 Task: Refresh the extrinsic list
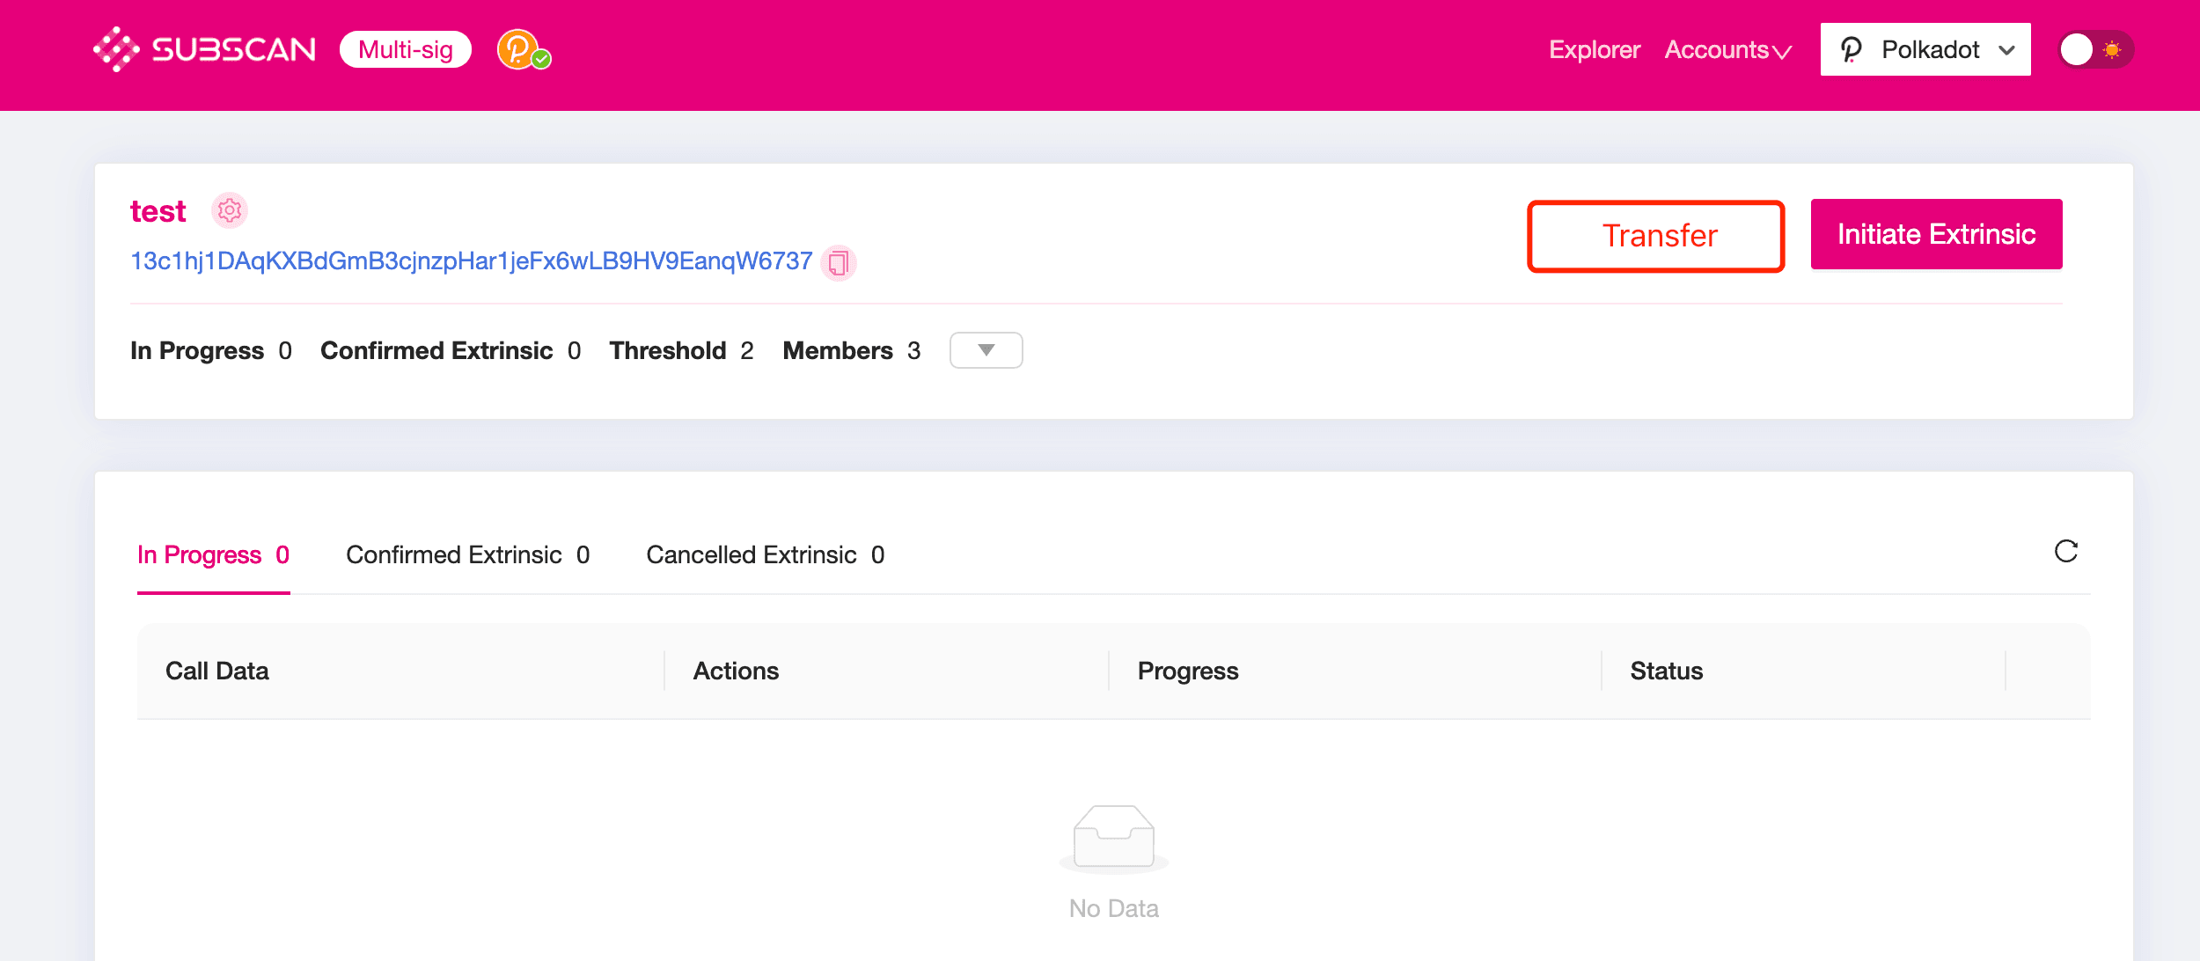point(2065,552)
